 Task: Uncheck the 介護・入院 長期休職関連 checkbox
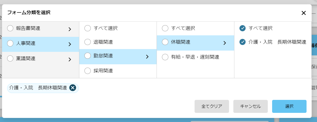(x=243, y=42)
